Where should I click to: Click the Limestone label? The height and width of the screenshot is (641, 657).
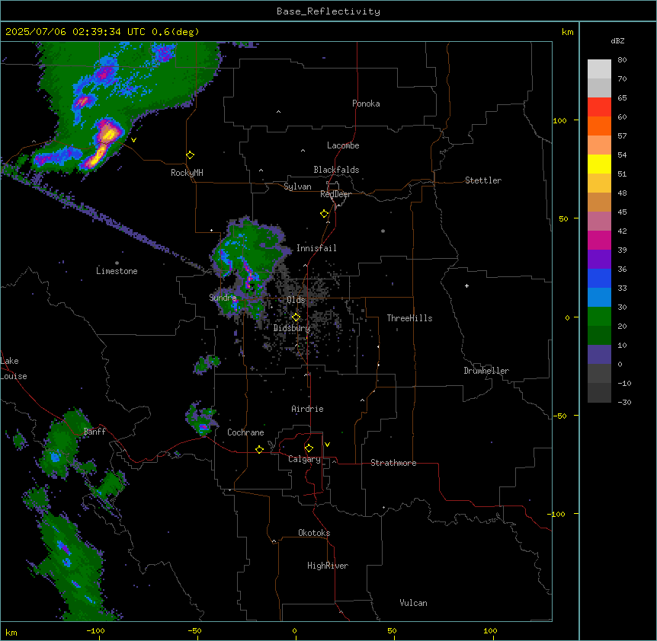(x=117, y=271)
